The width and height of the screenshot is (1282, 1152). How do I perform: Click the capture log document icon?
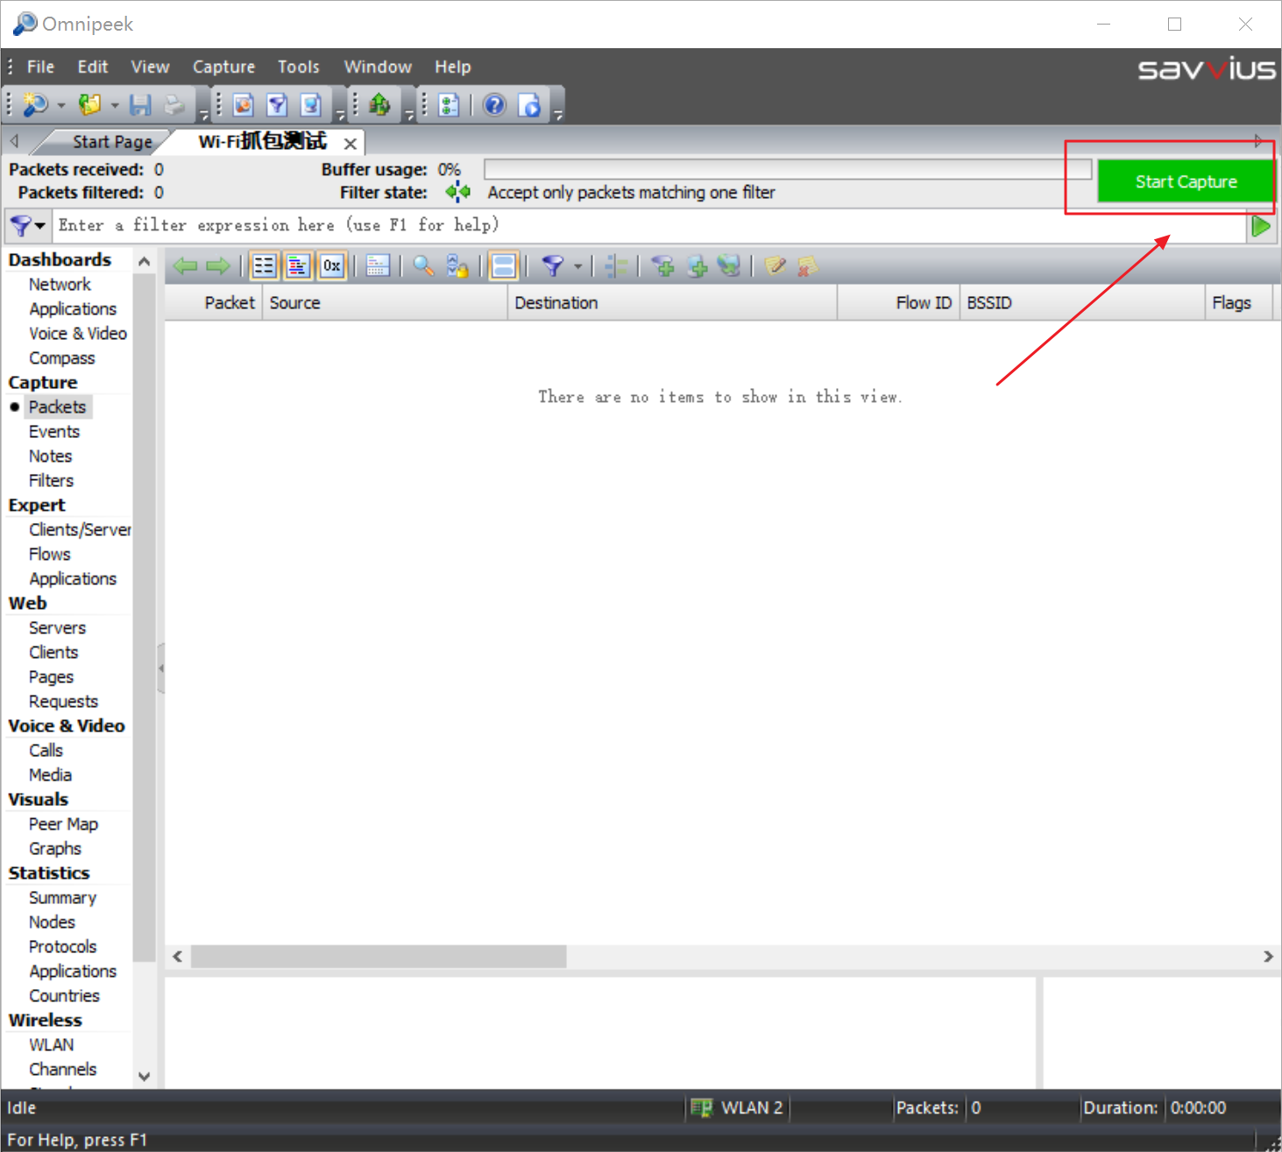click(x=244, y=105)
